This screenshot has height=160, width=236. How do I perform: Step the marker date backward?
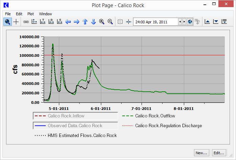click(x=180, y=22)
